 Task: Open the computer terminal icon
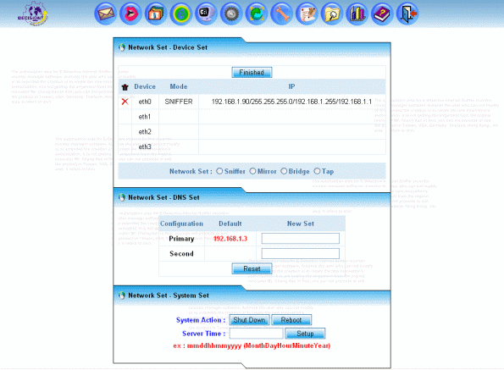(206, 14)
